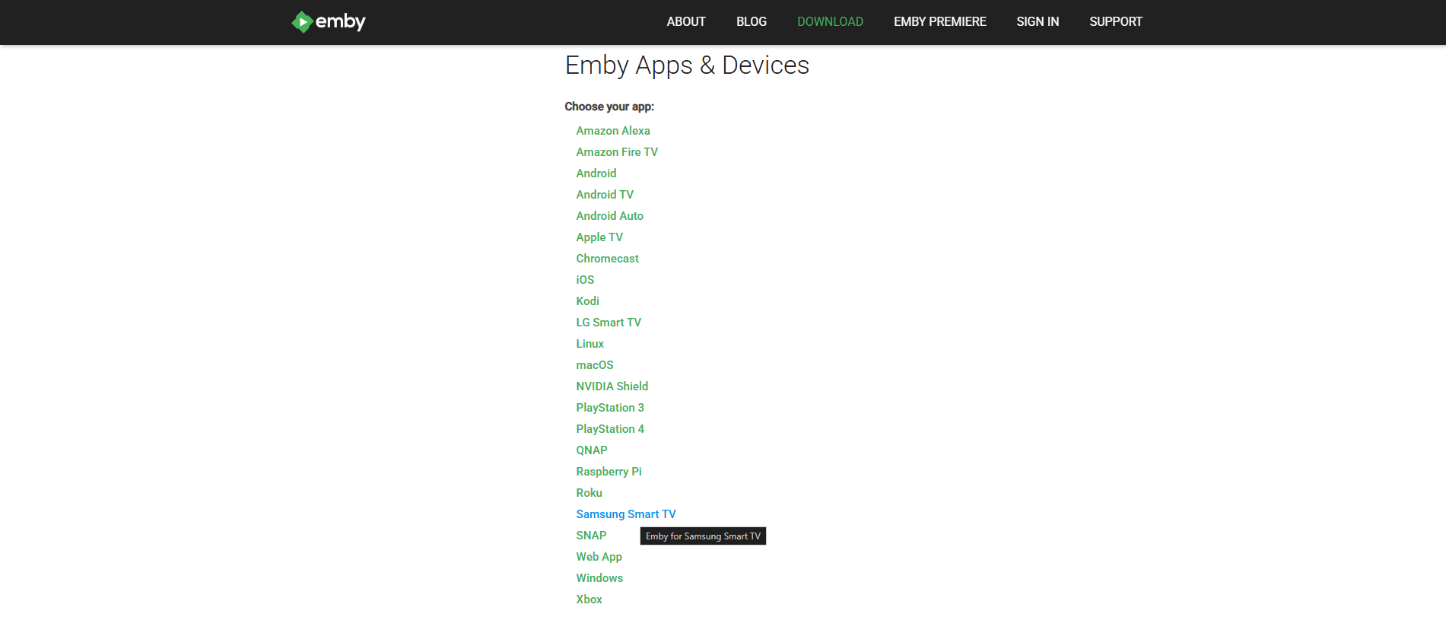The image size is (1446, 636).
Task: Click the Emby logo in header
Action: click(x=329, y=22)
